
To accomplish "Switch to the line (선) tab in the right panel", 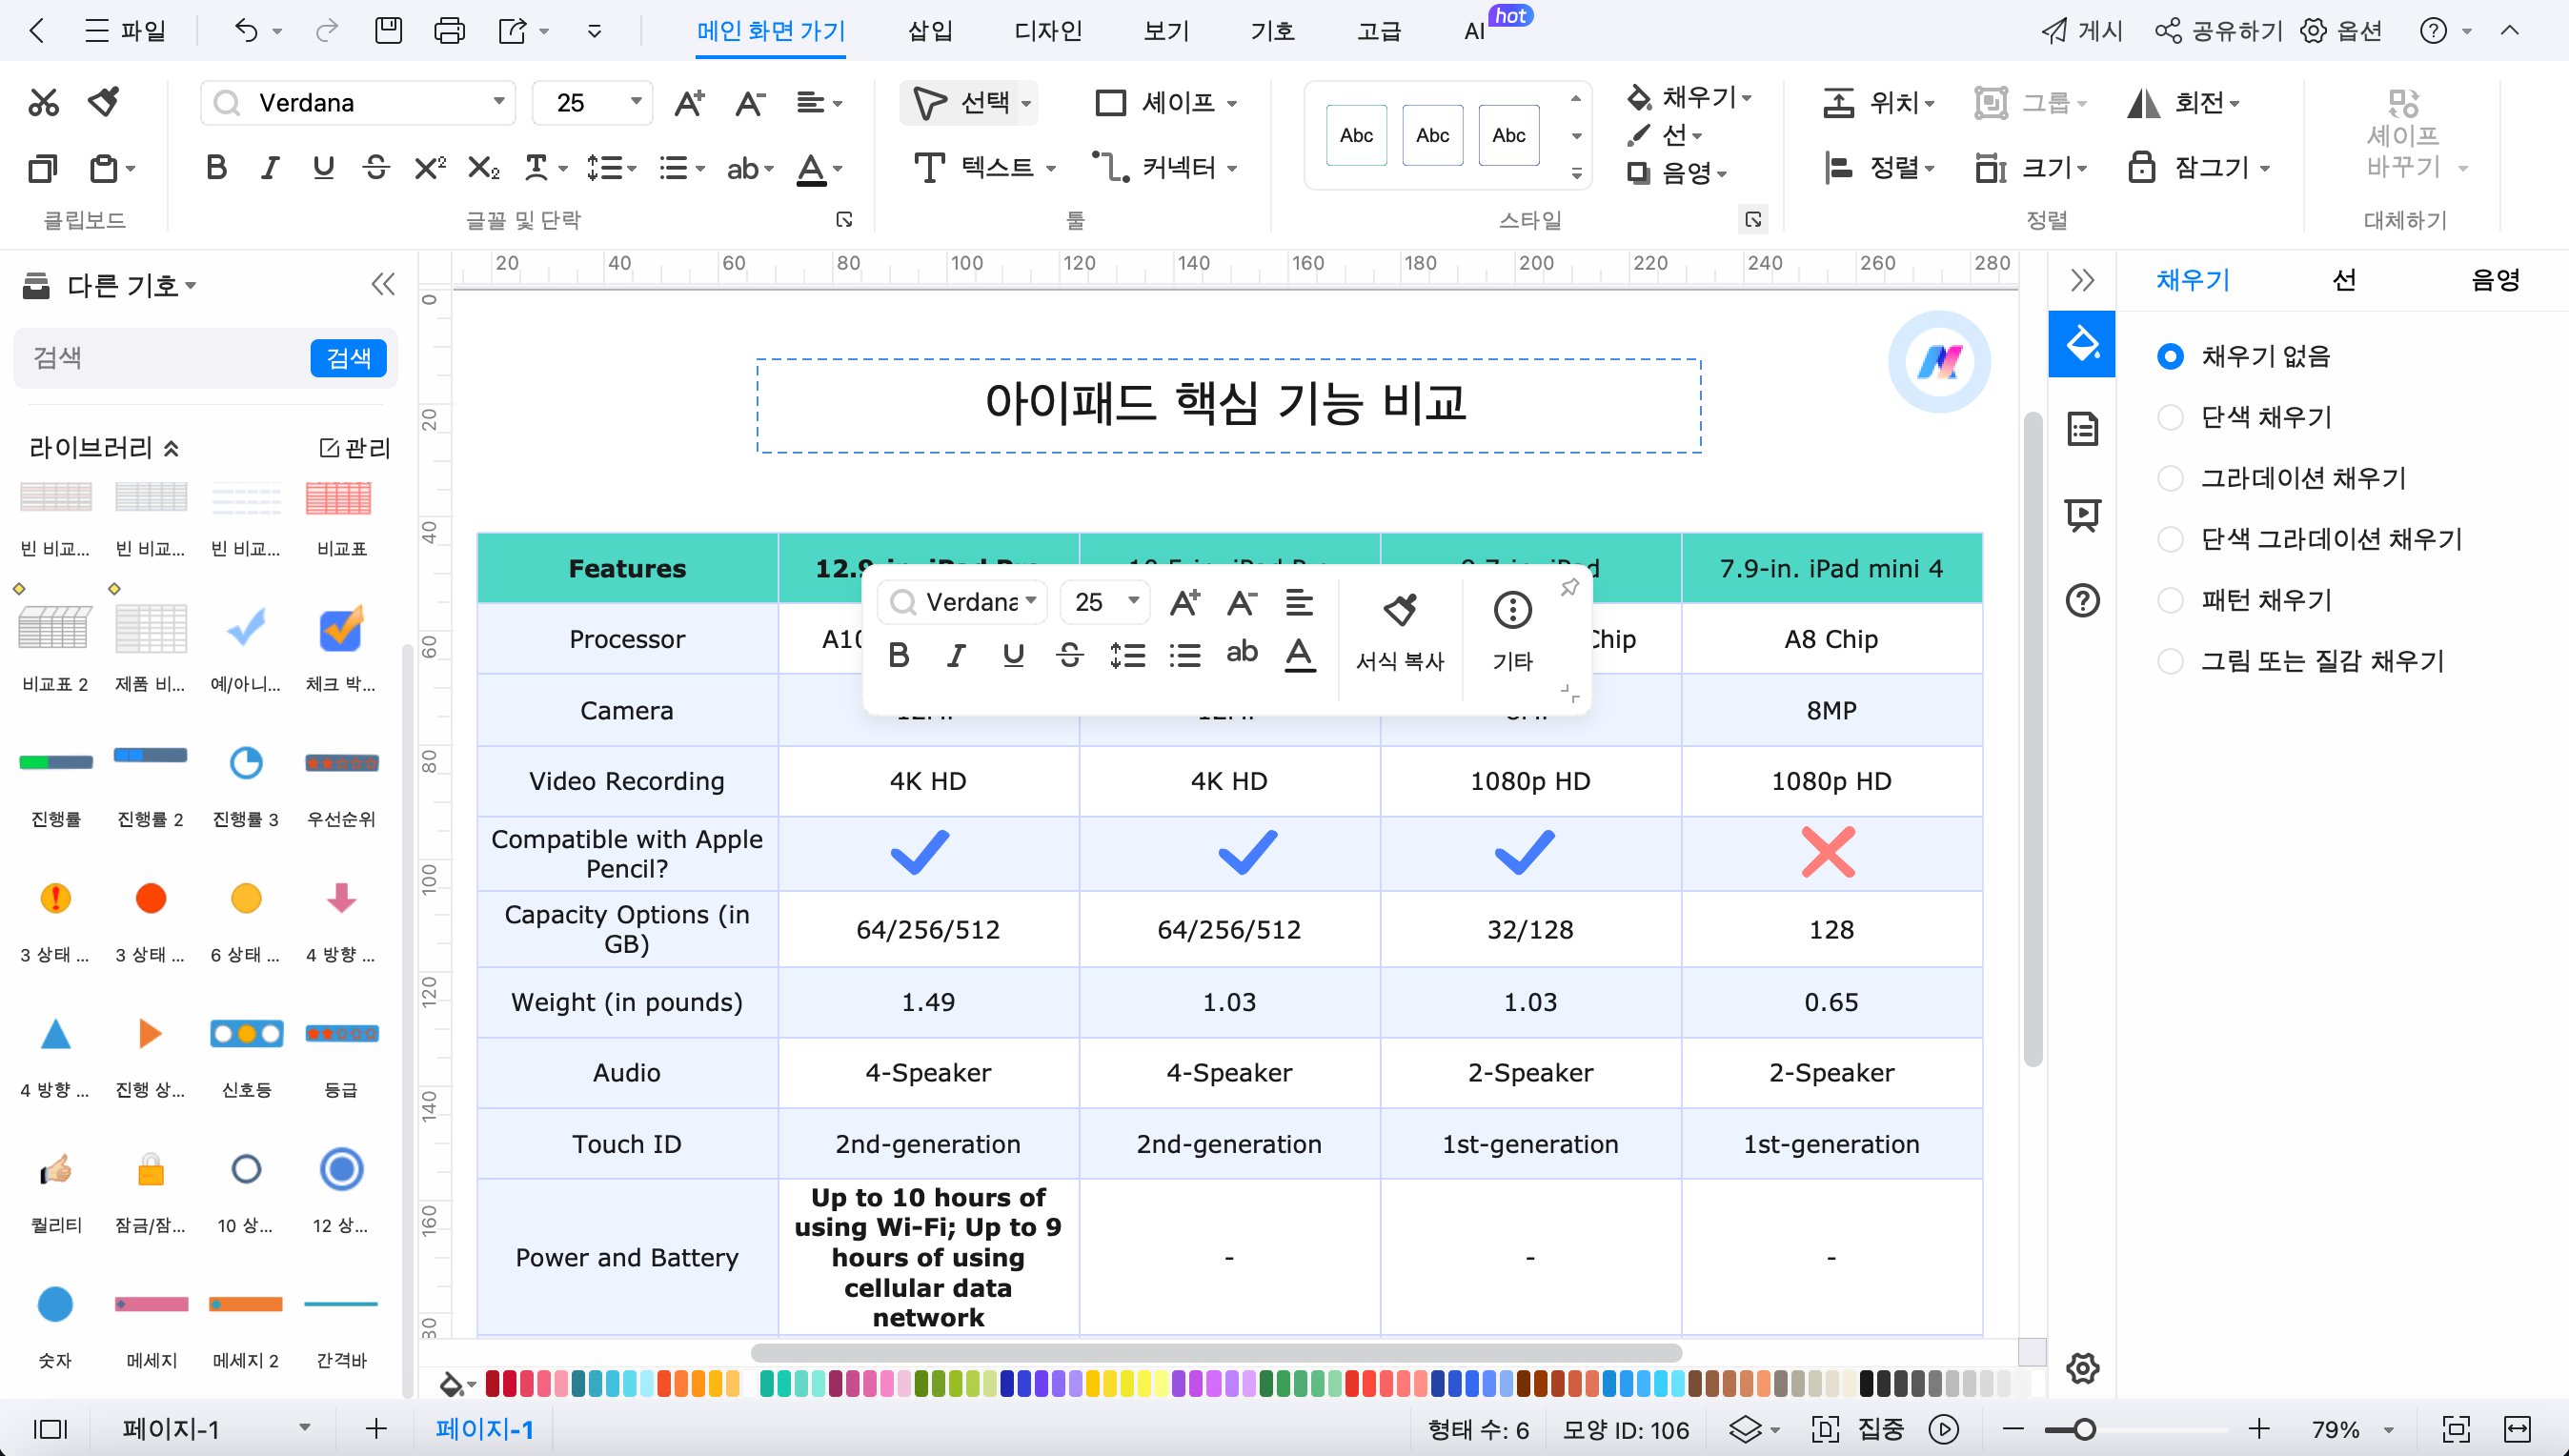I will click(x=2343, y=280).
